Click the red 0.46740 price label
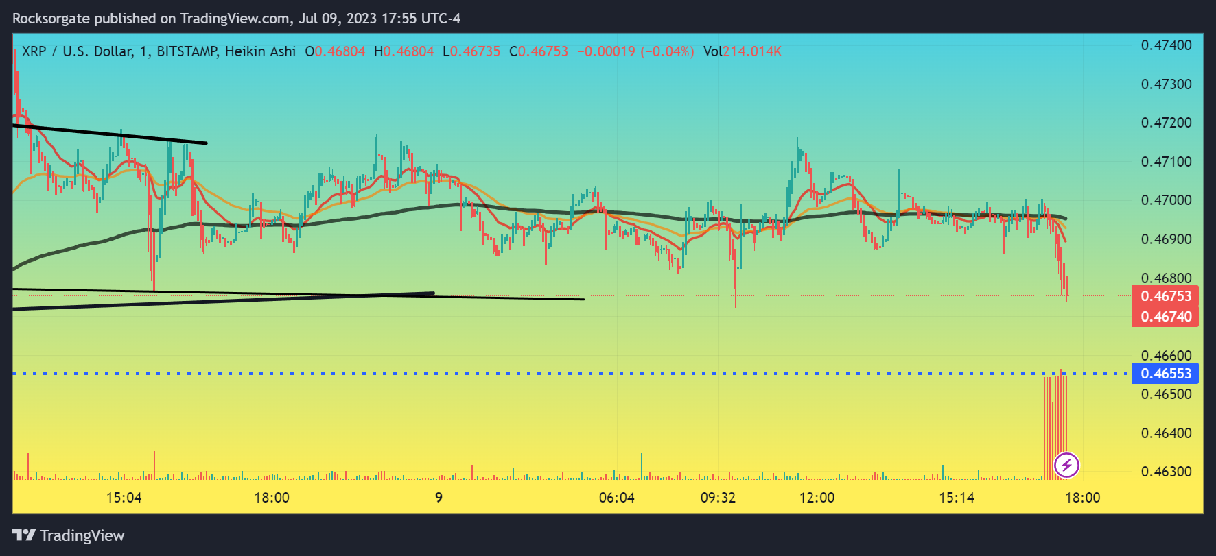 coord(1165,317)
